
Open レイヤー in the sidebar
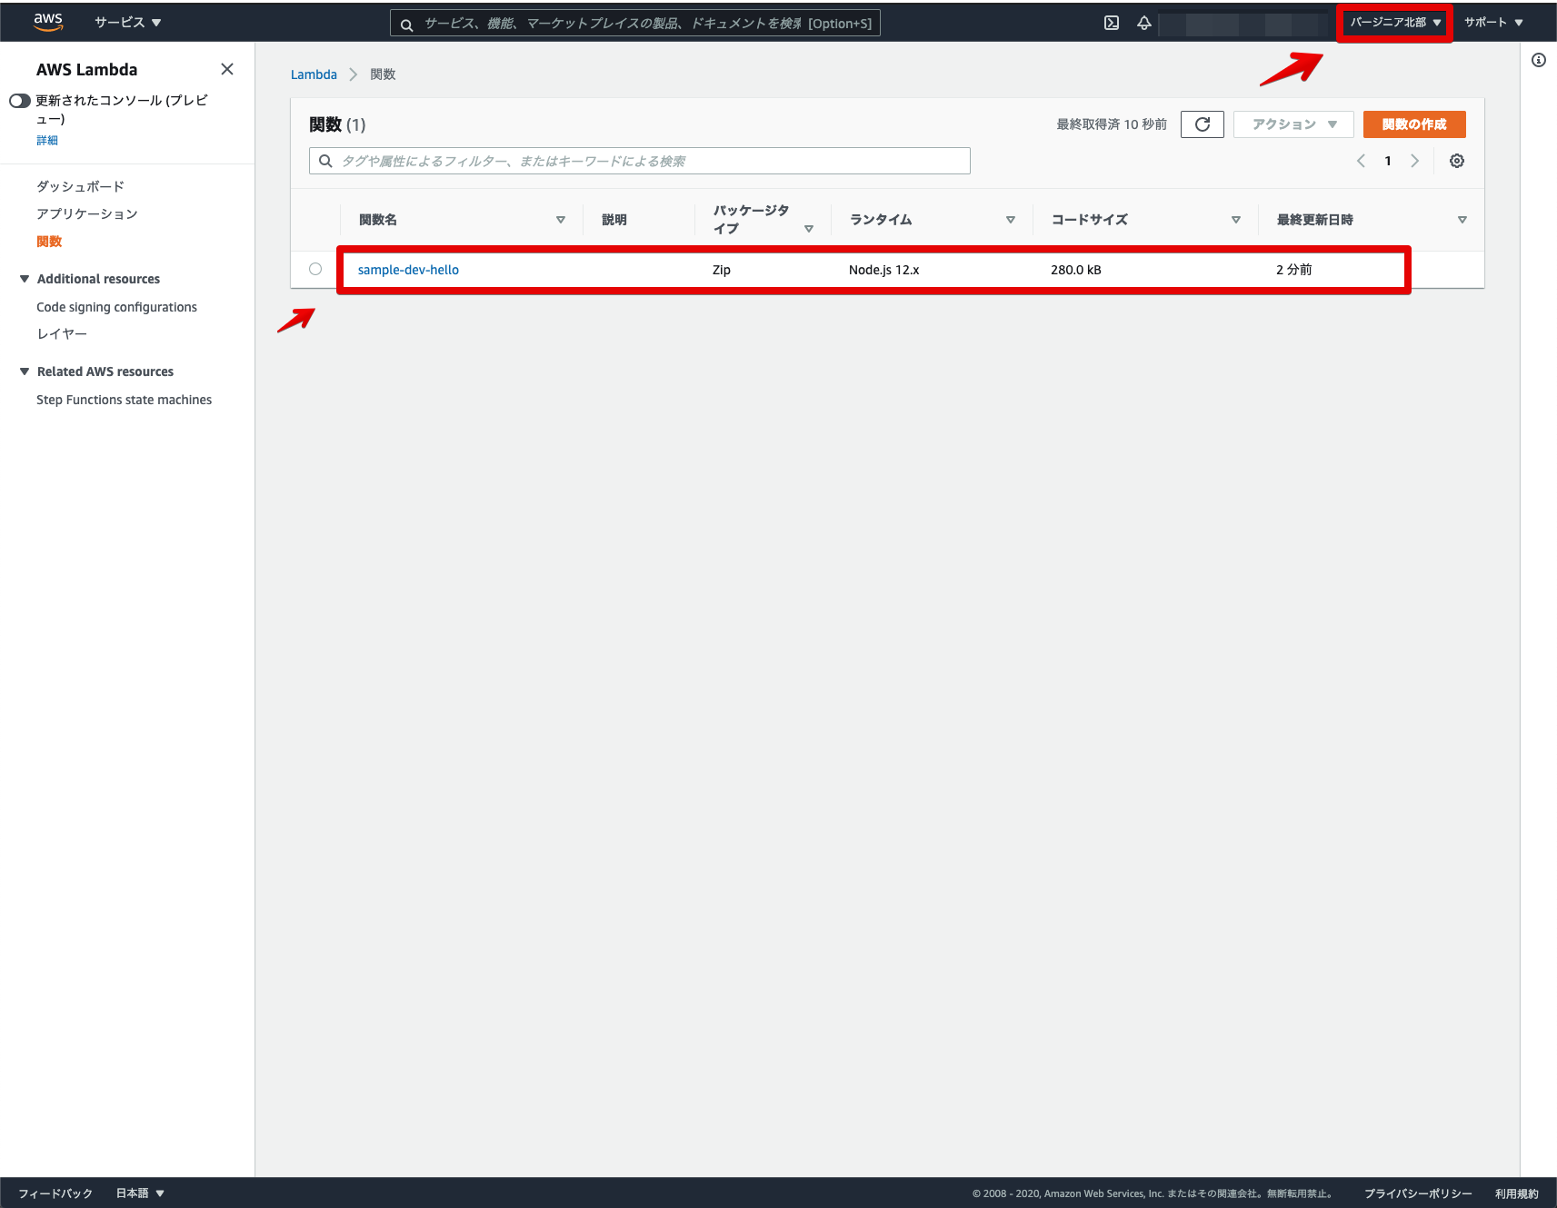pyautogui.click(x=62, y=334)
